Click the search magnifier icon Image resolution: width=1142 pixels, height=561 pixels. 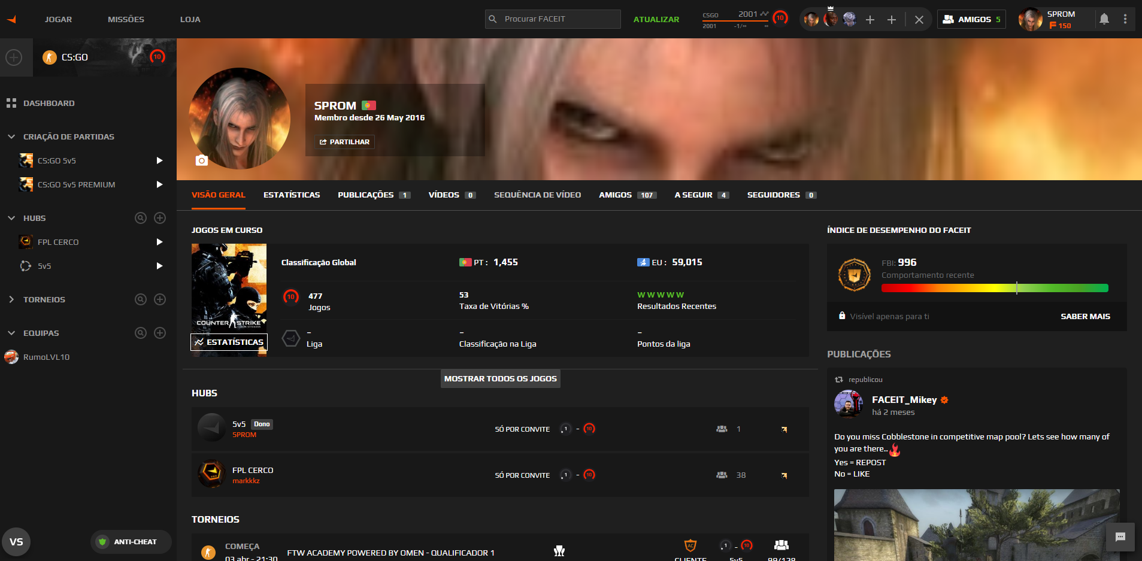coord(493,19)
